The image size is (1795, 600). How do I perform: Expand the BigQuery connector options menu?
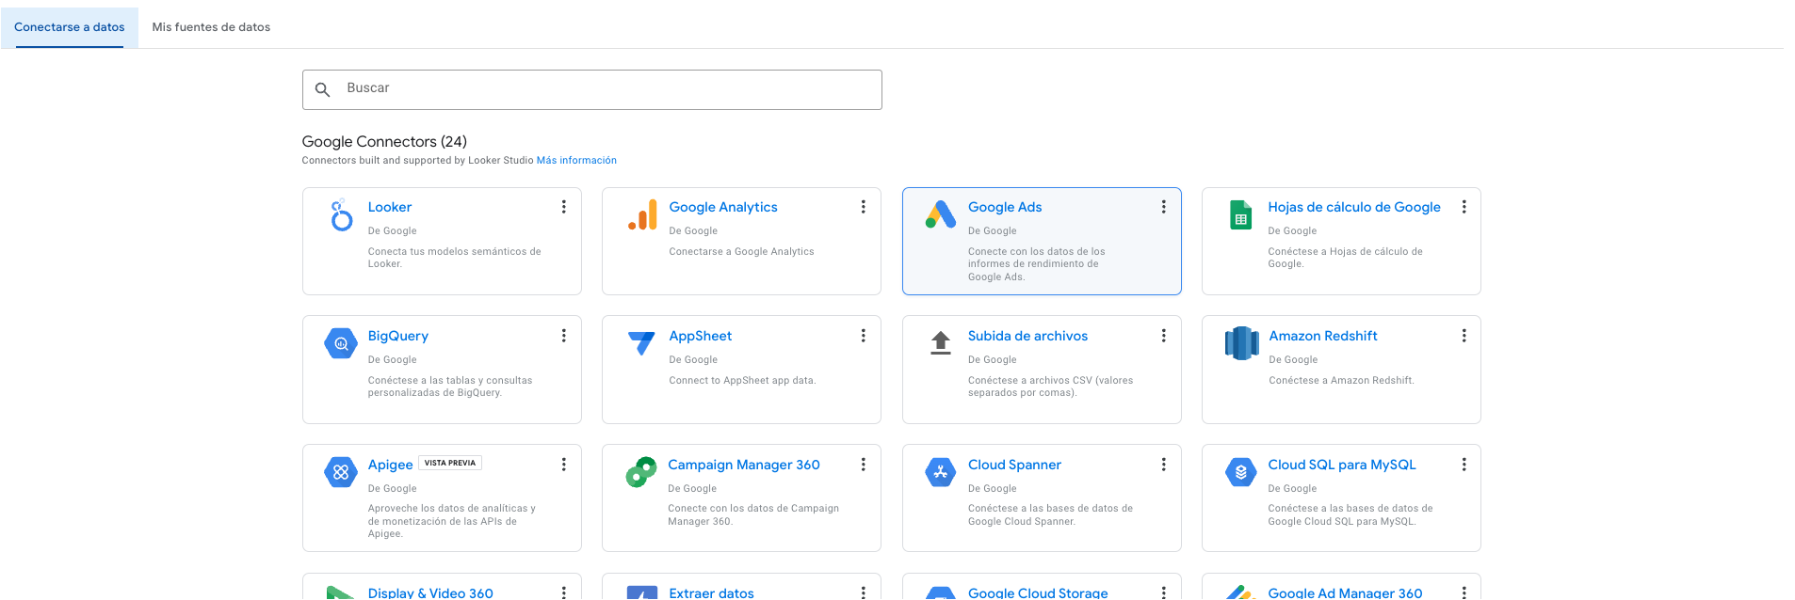[563, 336]
